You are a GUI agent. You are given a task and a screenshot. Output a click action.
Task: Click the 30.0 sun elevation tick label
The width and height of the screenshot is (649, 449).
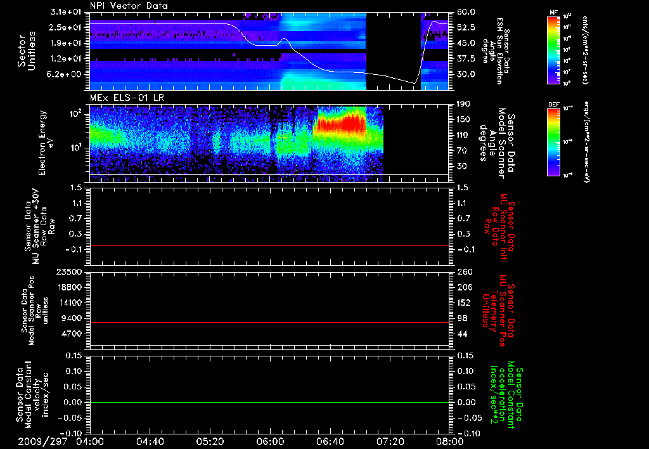466,75
